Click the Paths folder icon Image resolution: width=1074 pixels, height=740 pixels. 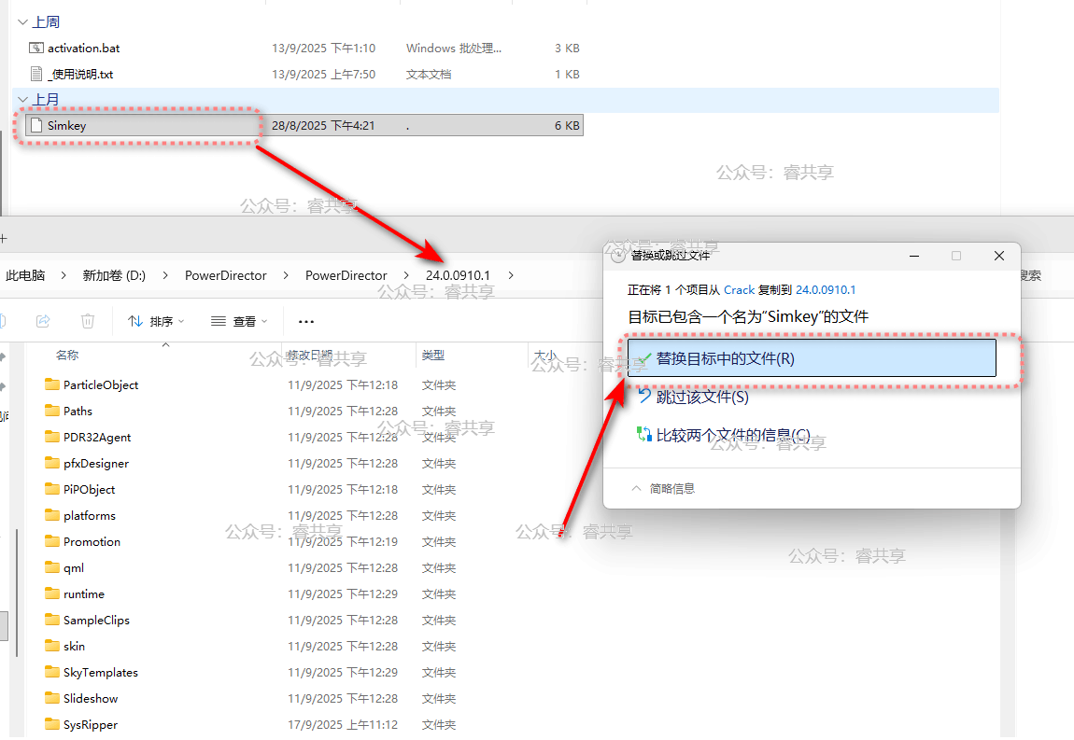point(52,411)
